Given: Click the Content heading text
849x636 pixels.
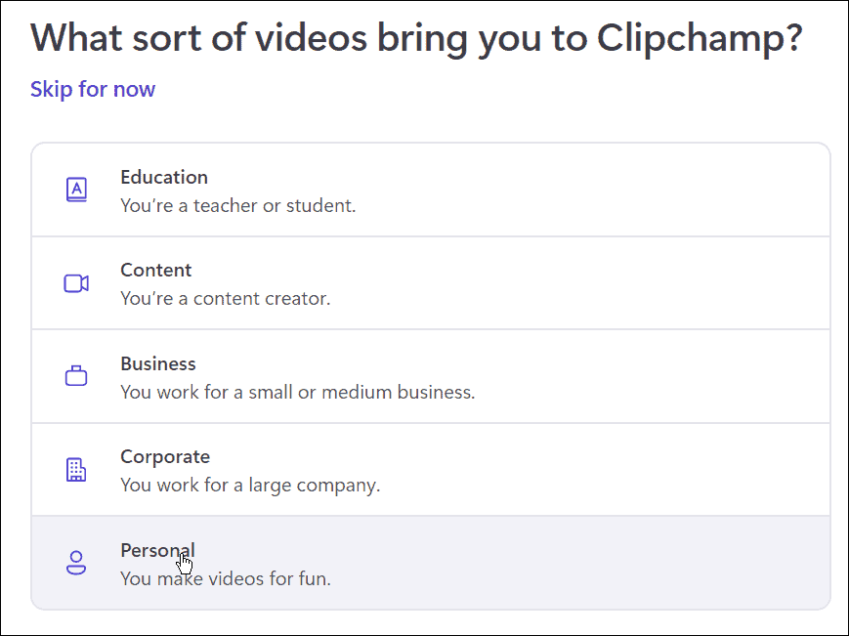Looking at the screenshot, I should coord(156,271).
